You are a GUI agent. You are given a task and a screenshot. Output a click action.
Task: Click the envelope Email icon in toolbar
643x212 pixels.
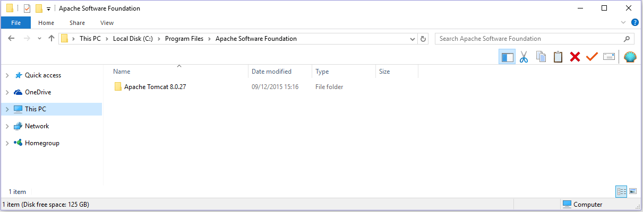pos(608,57)
